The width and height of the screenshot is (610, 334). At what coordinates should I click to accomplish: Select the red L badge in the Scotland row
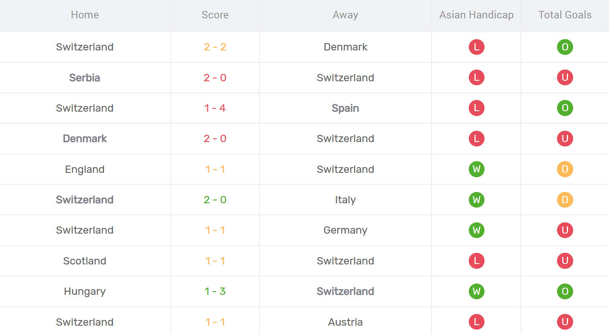[x=476, y=260]
